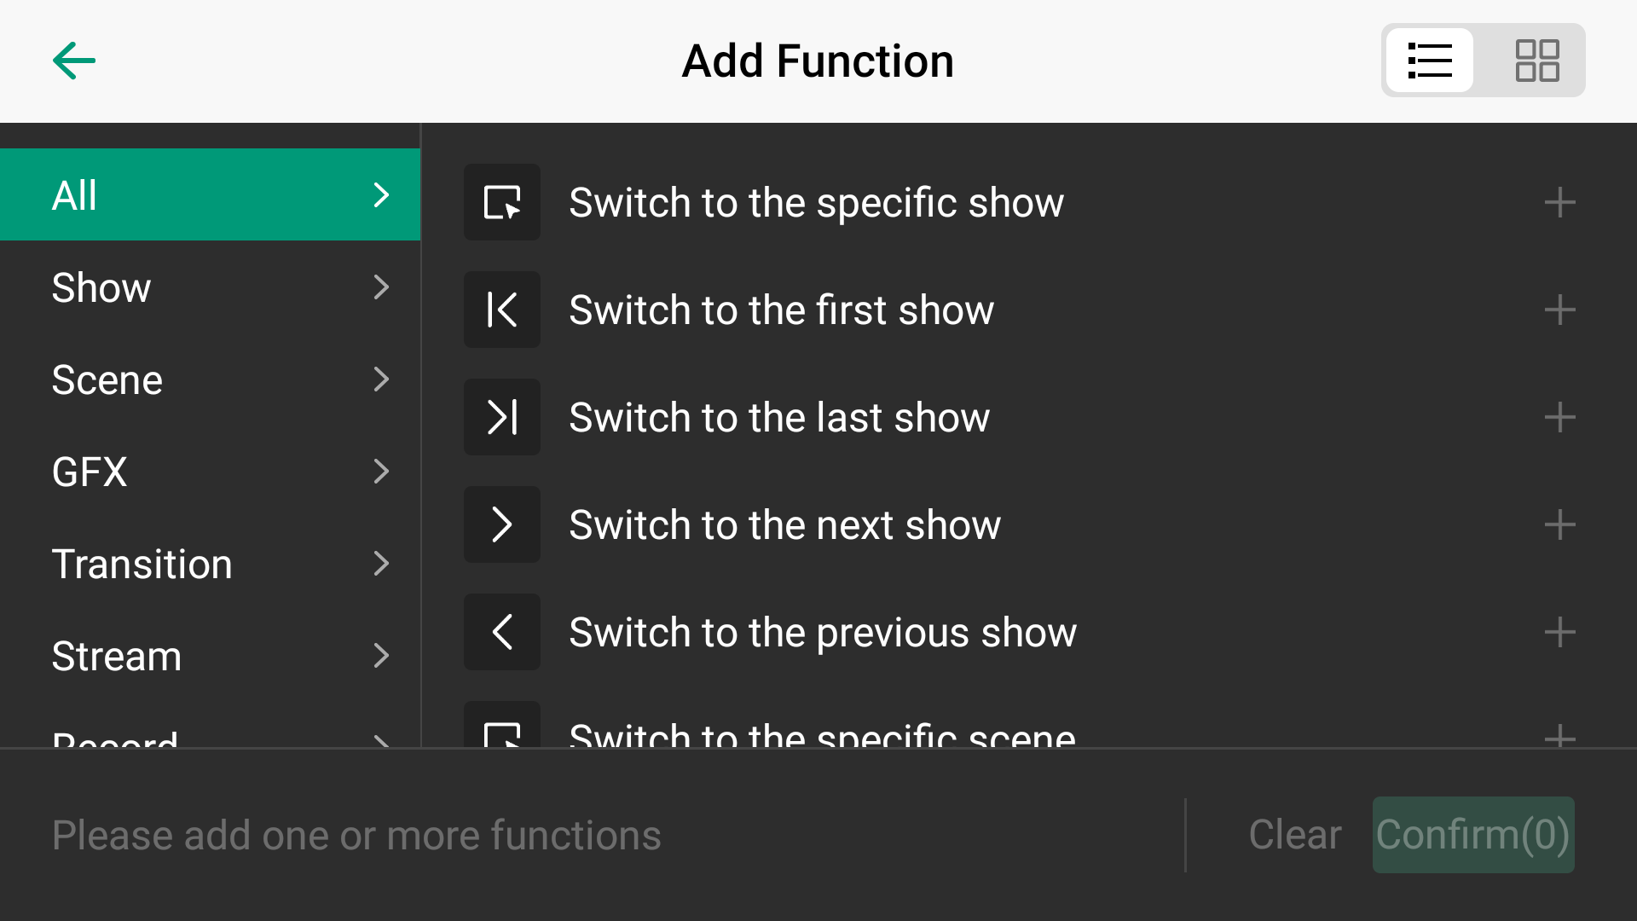1637x921 pixels.
Task: Open the Show category
Action: pos(210,287)
